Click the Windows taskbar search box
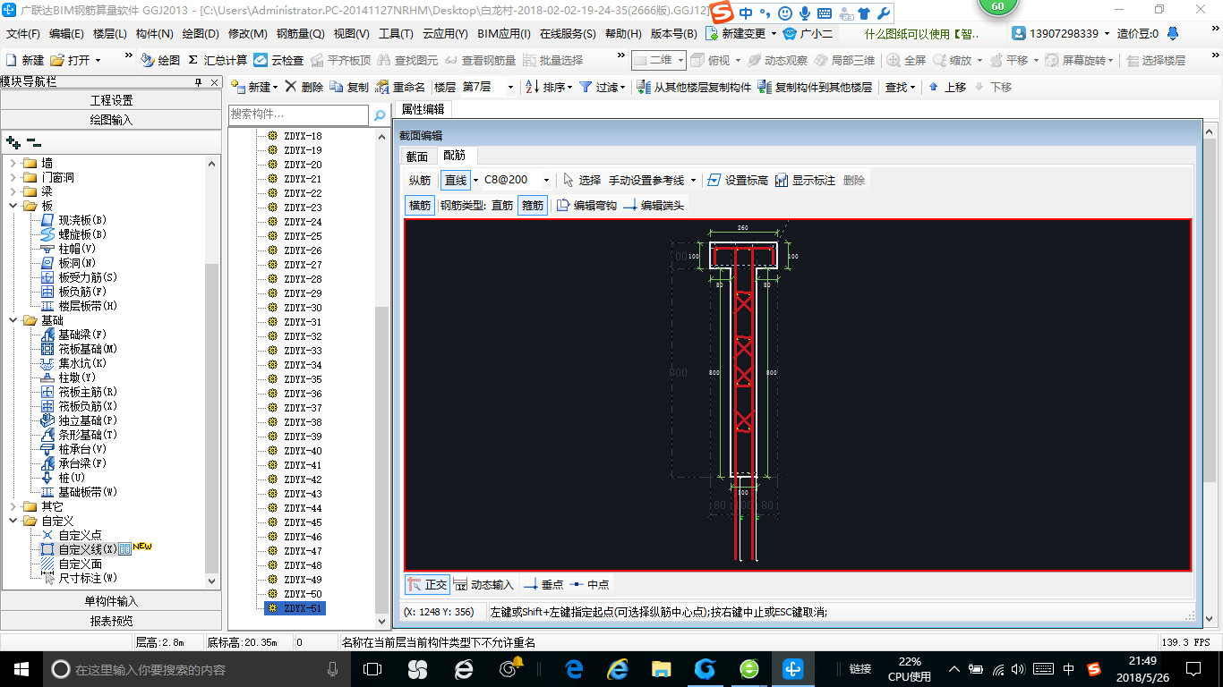This screenshot has width=1223, height=687. (195, 668)
